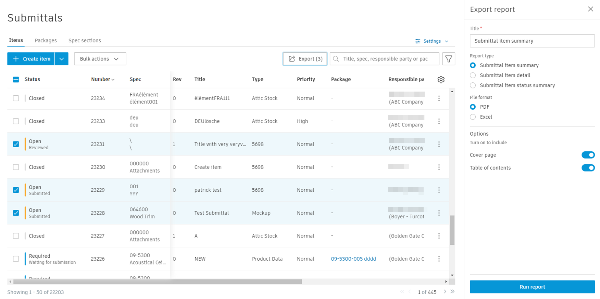Click the 'Mockup' type cell

261,213
